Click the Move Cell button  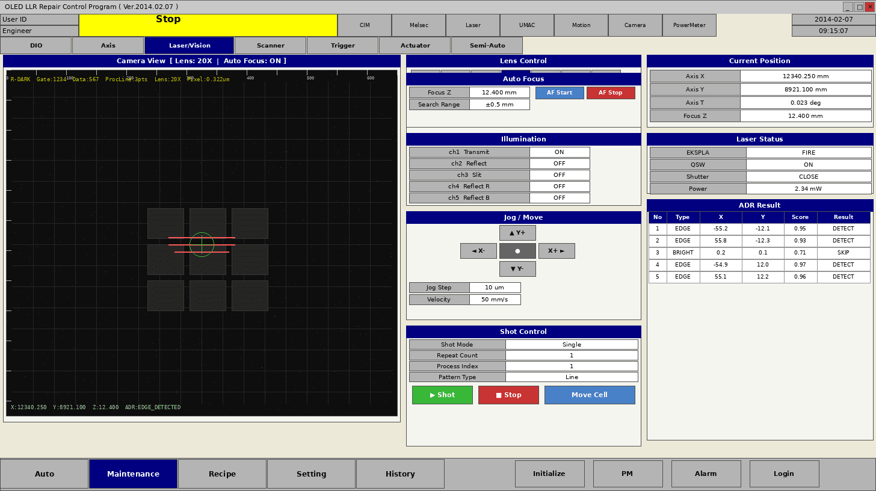point(590,395)
